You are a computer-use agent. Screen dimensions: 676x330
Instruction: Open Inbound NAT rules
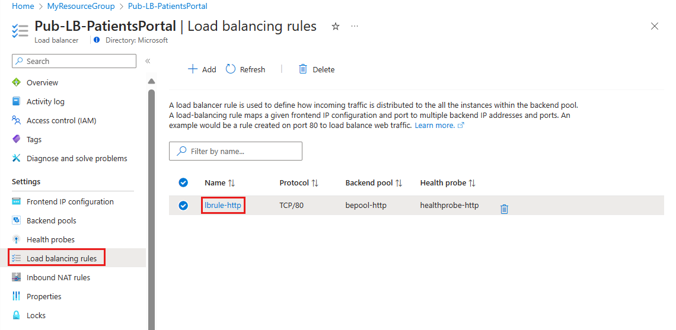[58, 277]
